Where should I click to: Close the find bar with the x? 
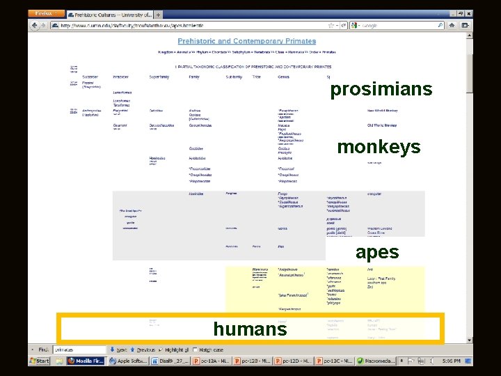(32, 350)
